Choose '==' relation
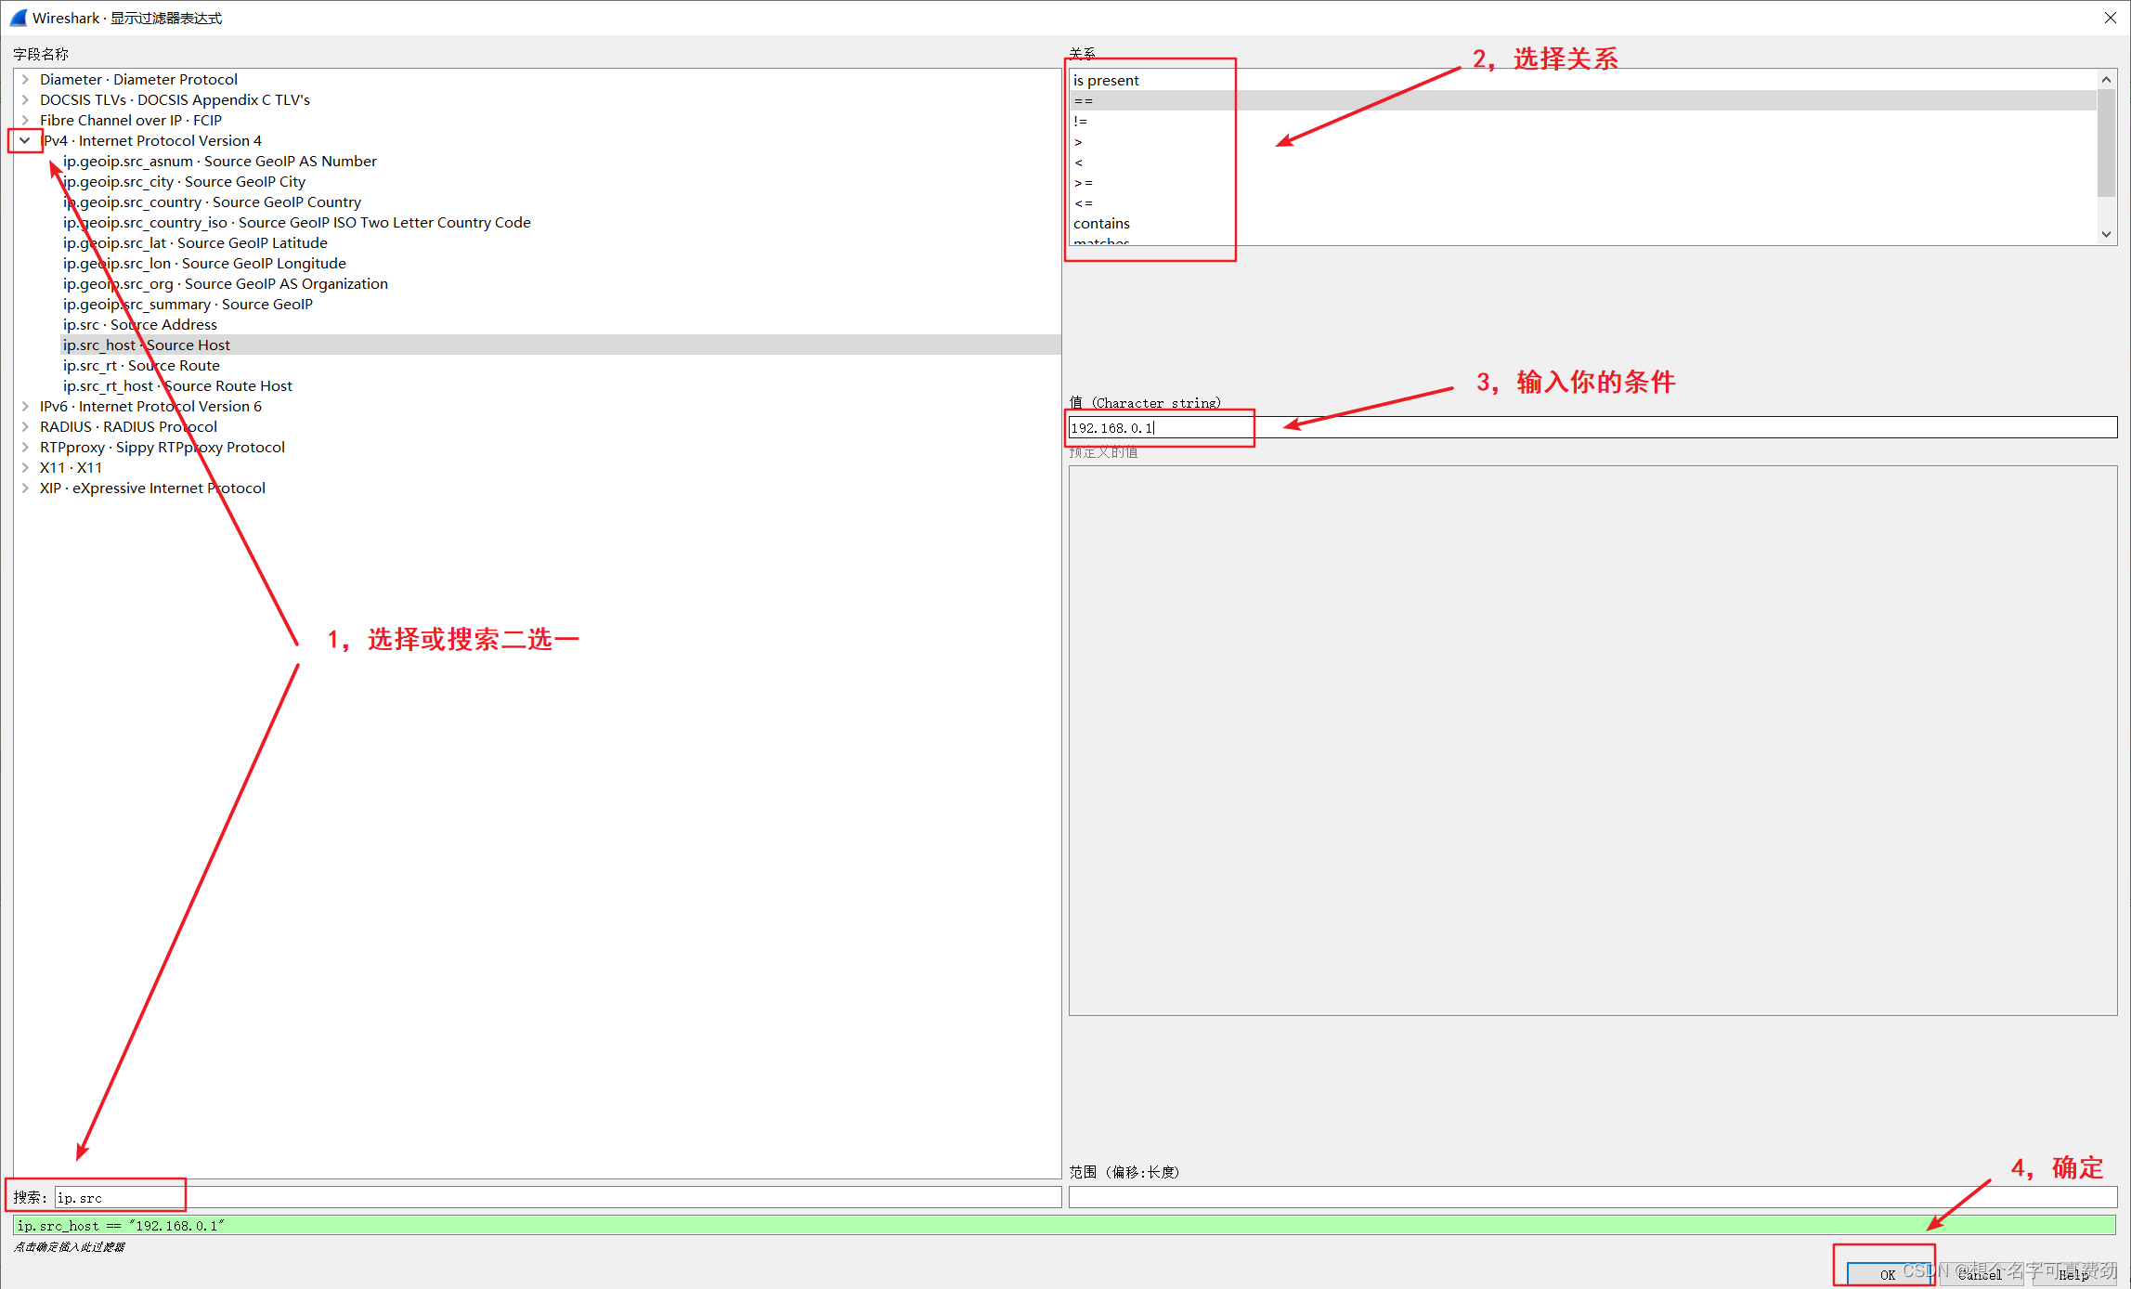The height and width of the screenshot is (1289, 2131). click(1583, 101)
